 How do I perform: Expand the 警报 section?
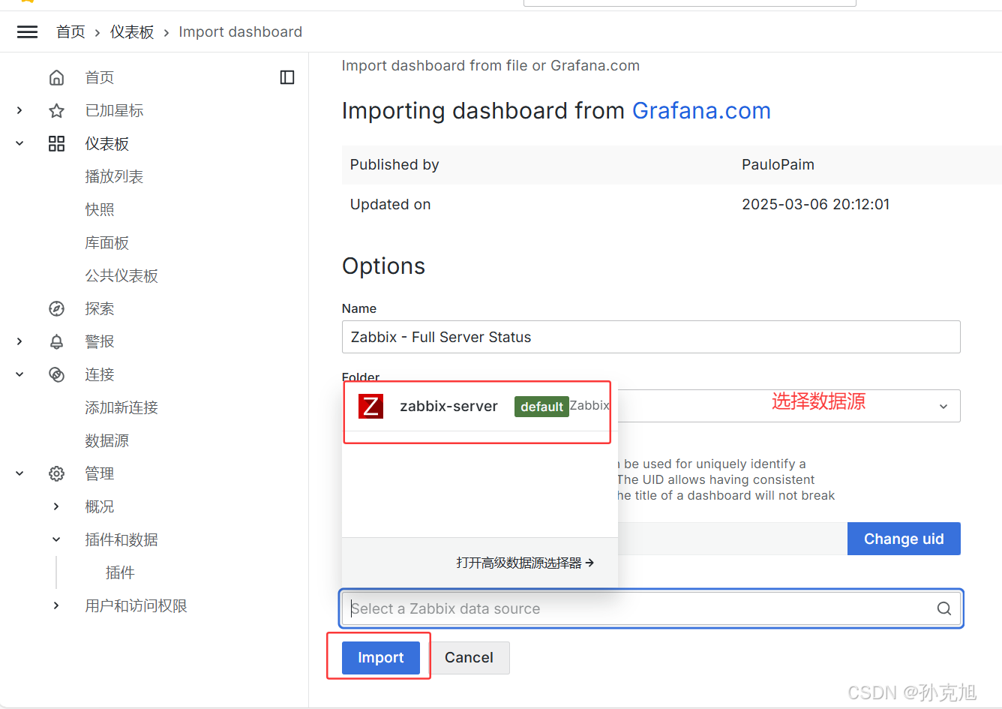tap(19, 341)
